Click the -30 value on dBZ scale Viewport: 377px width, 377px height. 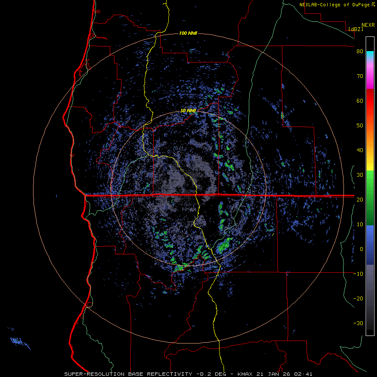pos(358,323)
